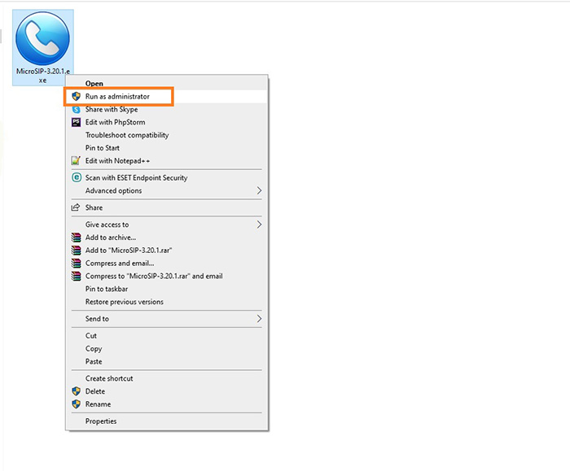Select Troubleshoot compatibility
570x471 pixels.
pyautogui.click(x=127, y=135)
